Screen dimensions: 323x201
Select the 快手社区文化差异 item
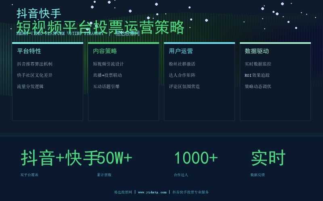pyautogui.click(x=35, y=75)
